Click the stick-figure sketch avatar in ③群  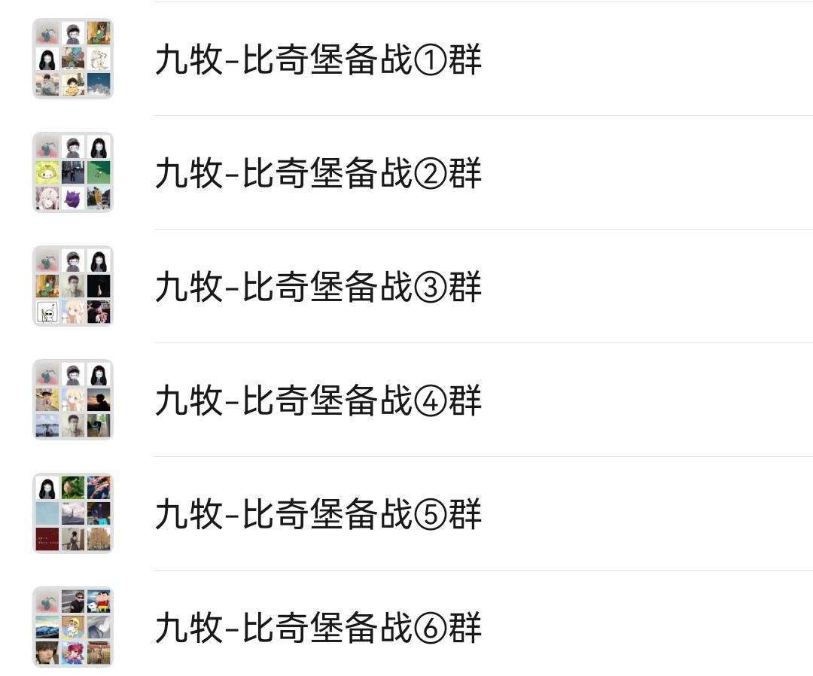(x=47, y=312)
